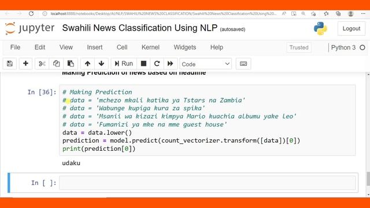This screenshot has width=370, height=208.
Task: Click the zoom magnifier icon in address bar
Action: click(303, 14)
